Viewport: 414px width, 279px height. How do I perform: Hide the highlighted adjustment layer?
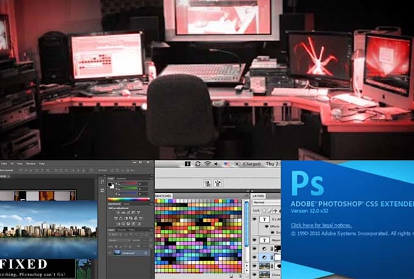(x=254, y=257)
